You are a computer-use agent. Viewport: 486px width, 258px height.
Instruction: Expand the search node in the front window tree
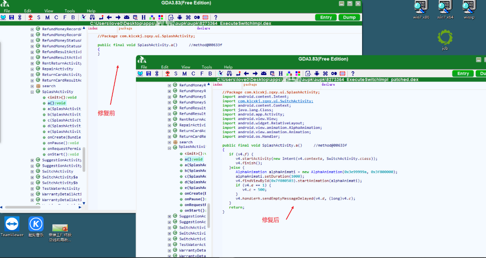pos(170,142)
